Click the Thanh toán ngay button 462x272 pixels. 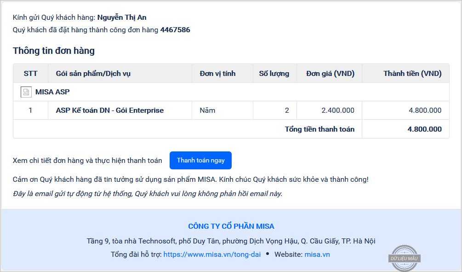[x=200, y=161]
